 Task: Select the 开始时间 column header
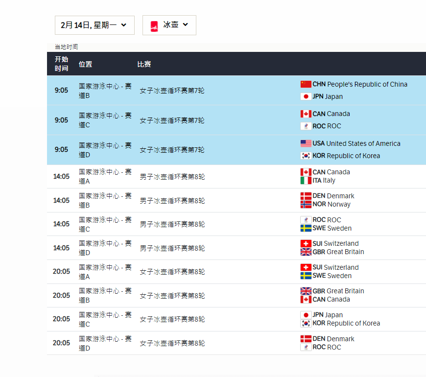(61, 64)
